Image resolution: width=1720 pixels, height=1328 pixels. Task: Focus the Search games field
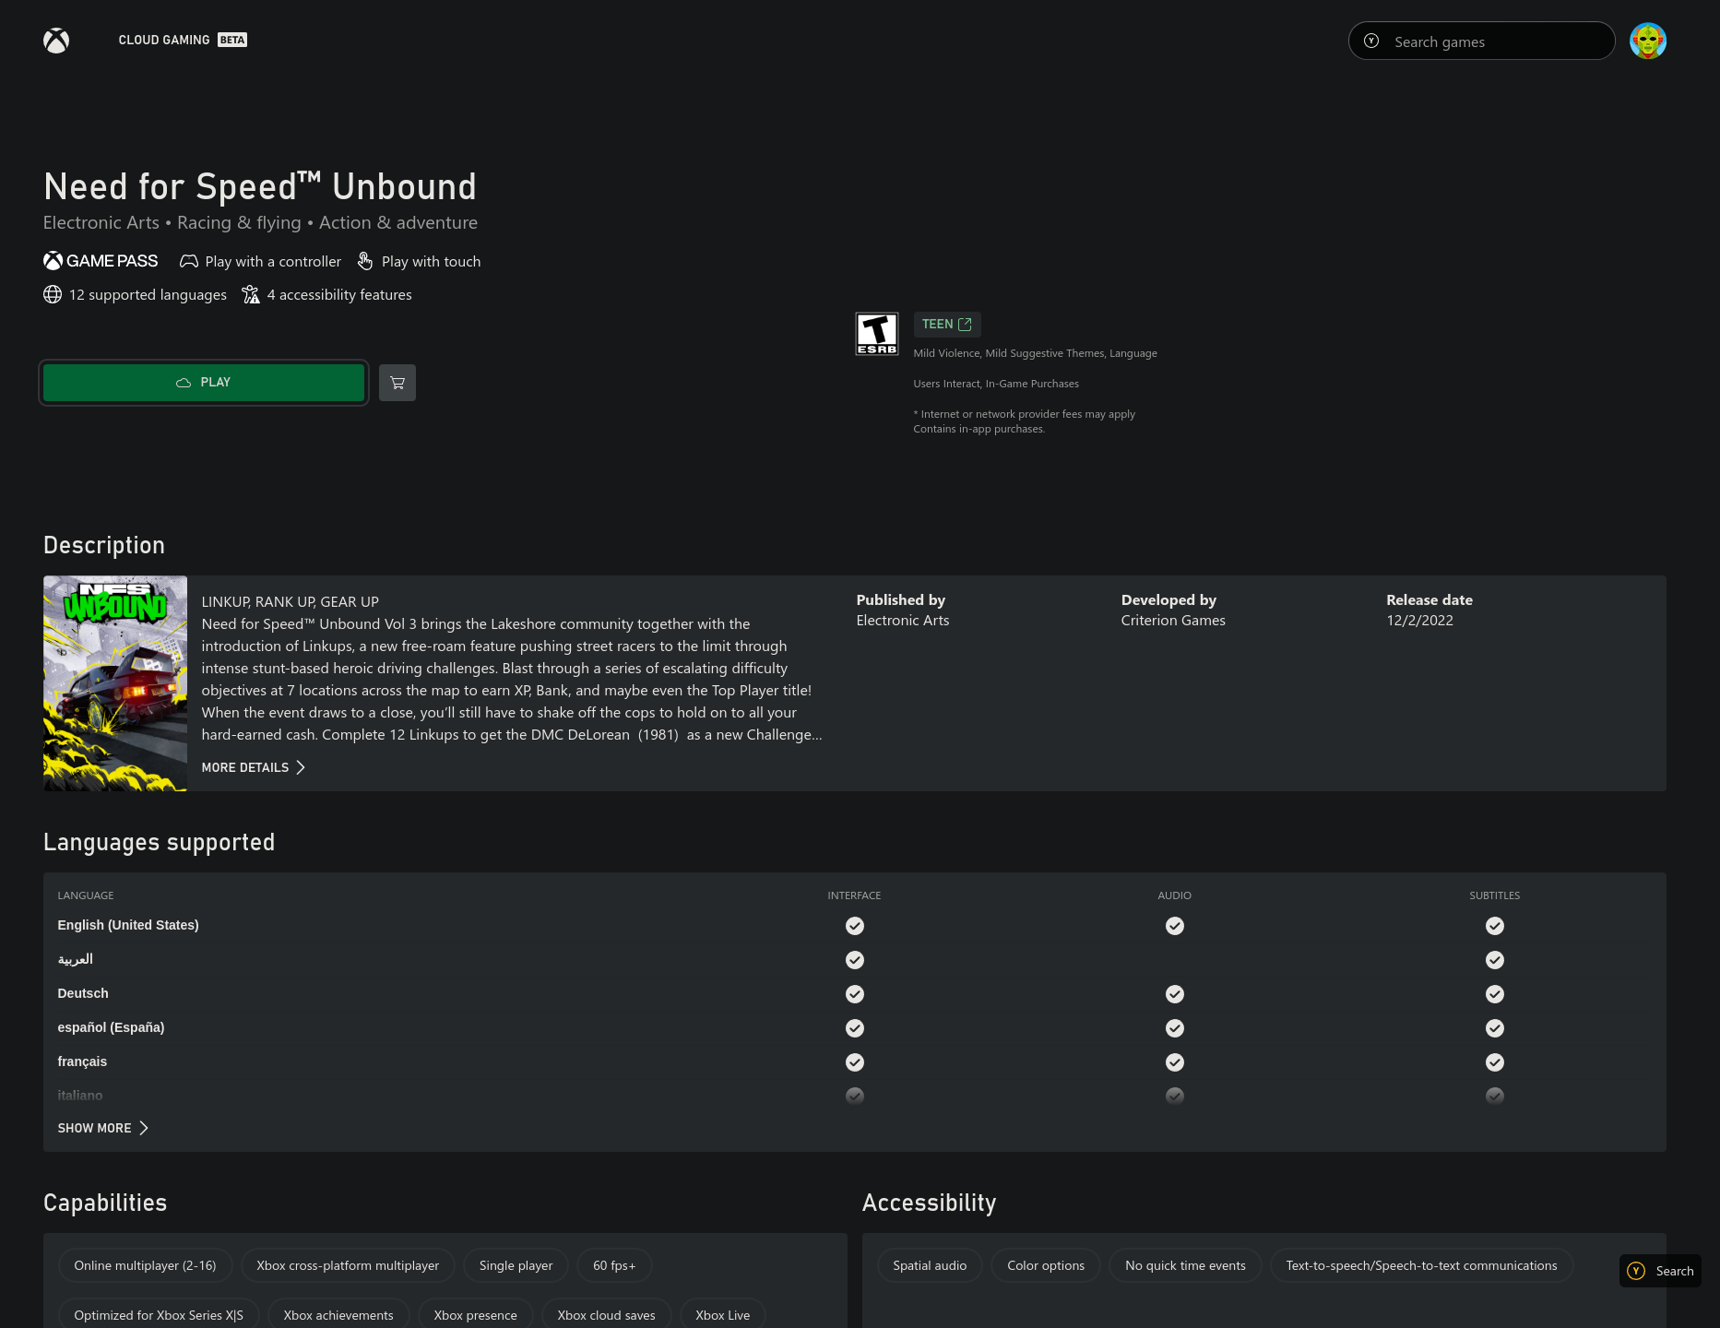[x=1481, y=41]
